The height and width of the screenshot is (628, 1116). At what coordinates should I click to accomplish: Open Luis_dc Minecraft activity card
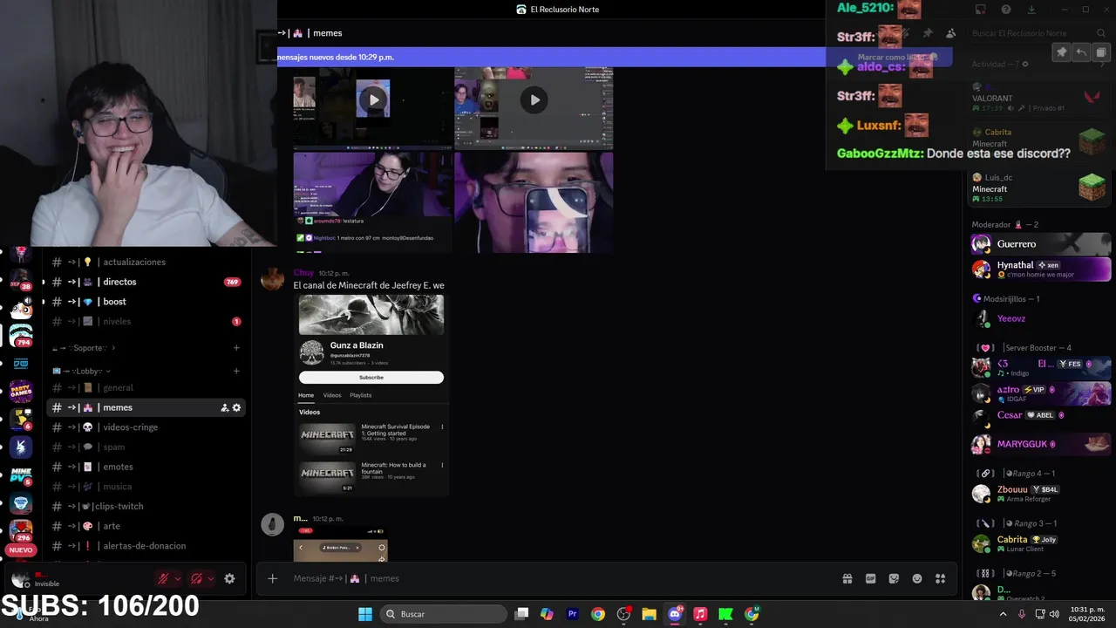[x=1038, y=187]
